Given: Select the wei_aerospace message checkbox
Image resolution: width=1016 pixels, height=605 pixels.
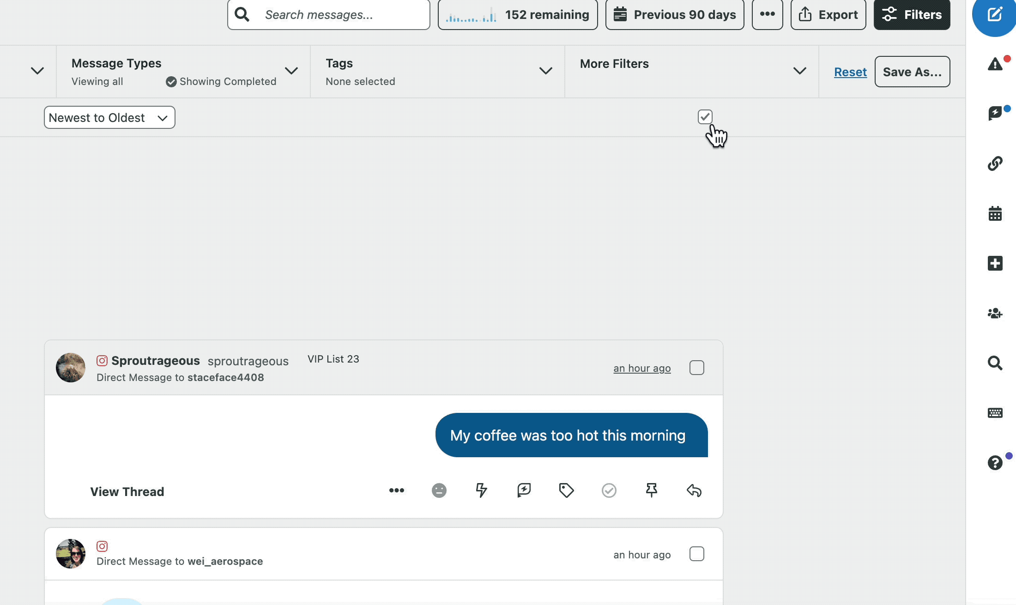Looking at the screenshot, I should (697, 554).
